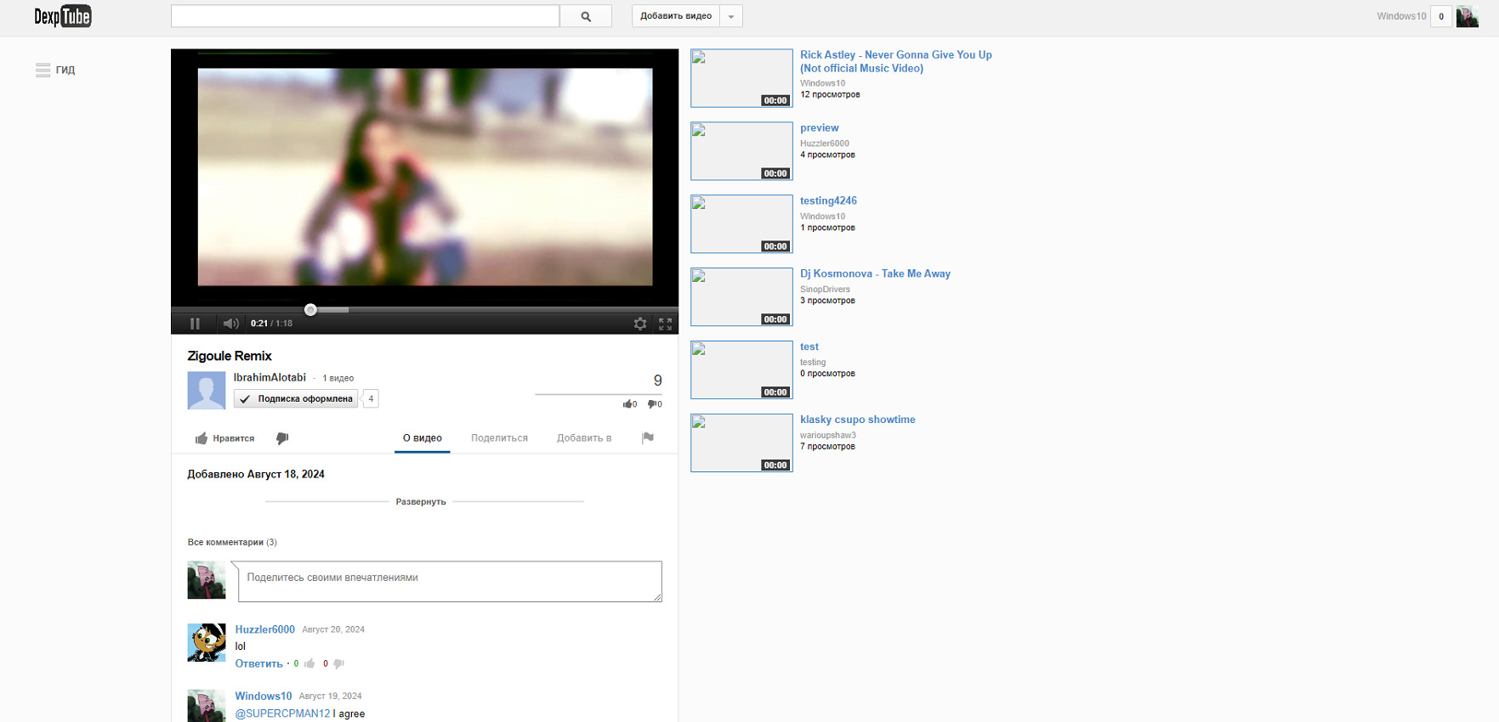Dislike Huzzler6000's comment with thumbs down
Viewport: 1499px width, 722px height.
coord(338,664)
